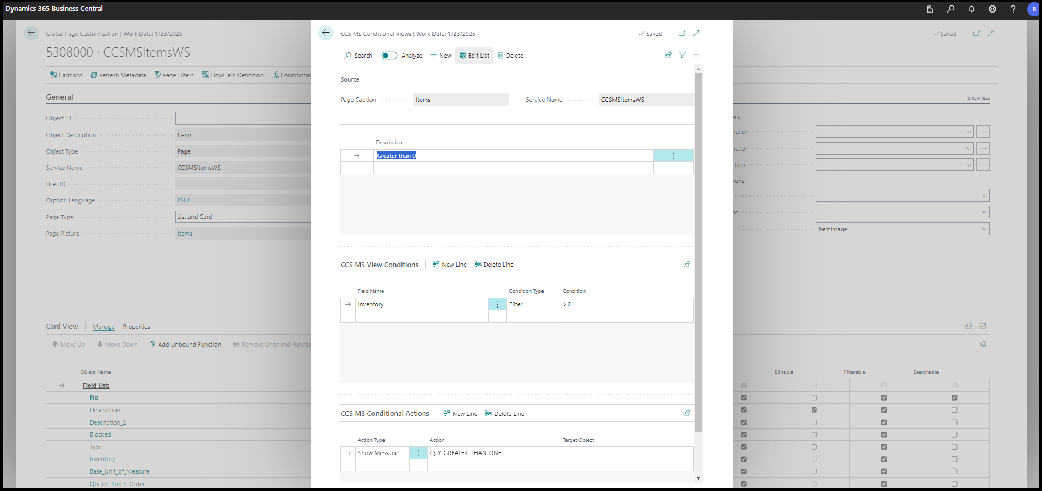Open the ItemImage dropdown
Viewport: 1042px width, 491px height.
click(984, 229)
